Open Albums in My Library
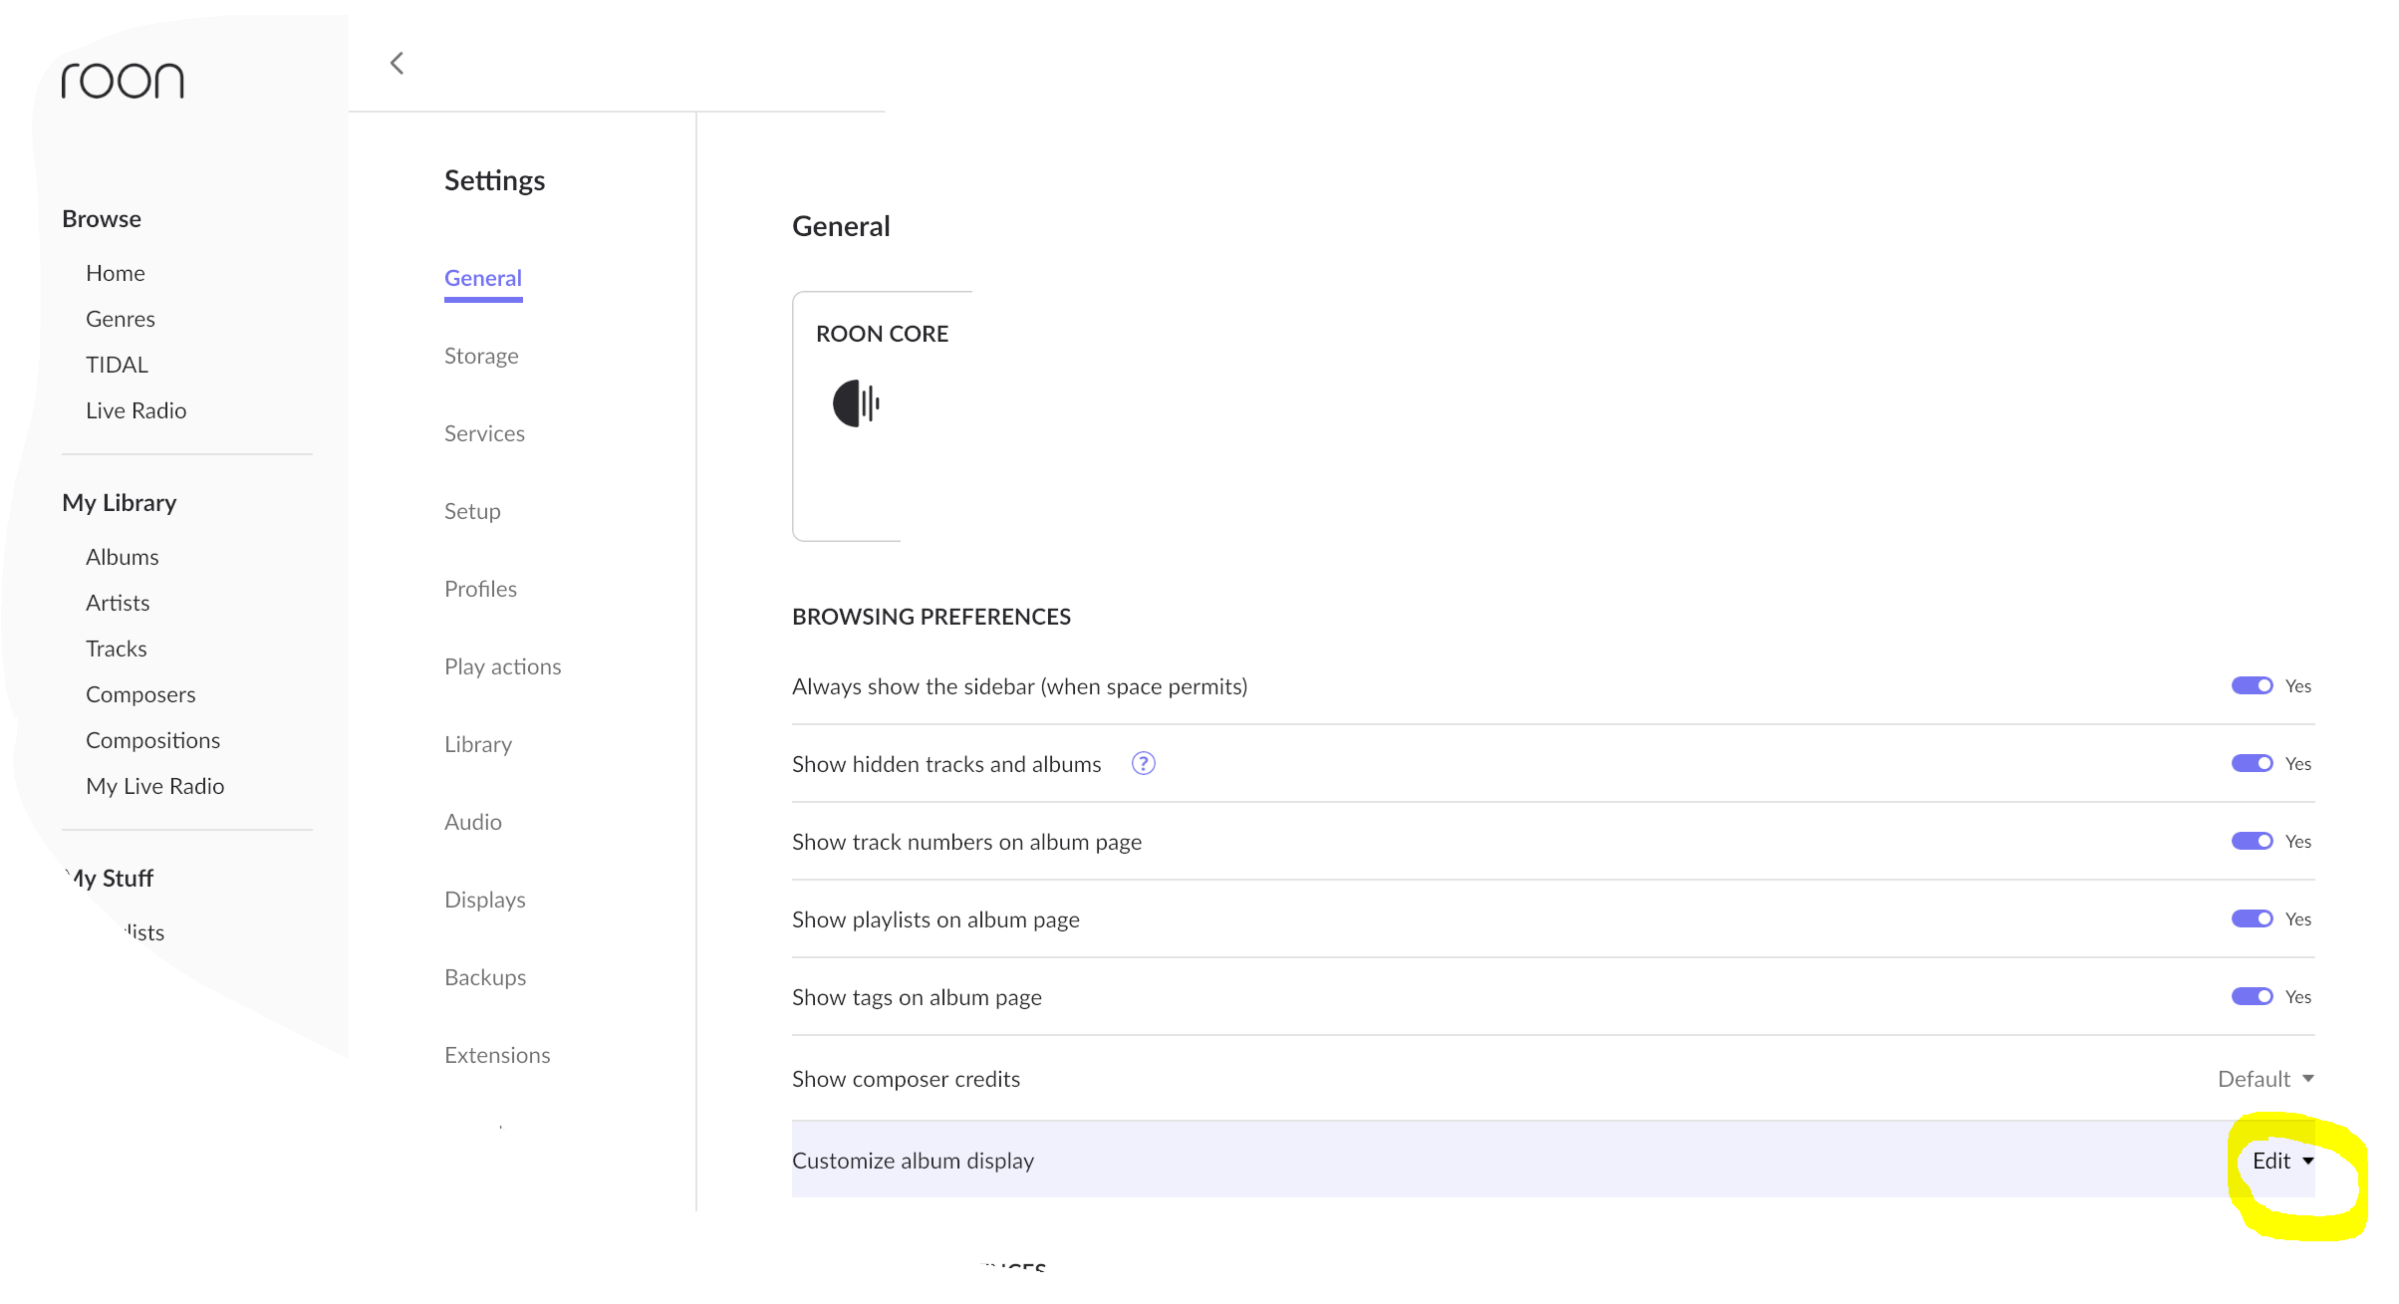Viewport: 2399px width, 1304px height. 123,558
